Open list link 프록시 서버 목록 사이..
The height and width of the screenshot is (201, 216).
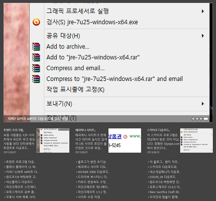[21, 197]
